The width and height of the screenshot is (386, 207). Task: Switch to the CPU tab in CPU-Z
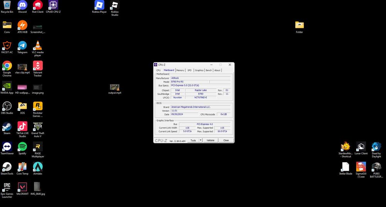(158, 70)
